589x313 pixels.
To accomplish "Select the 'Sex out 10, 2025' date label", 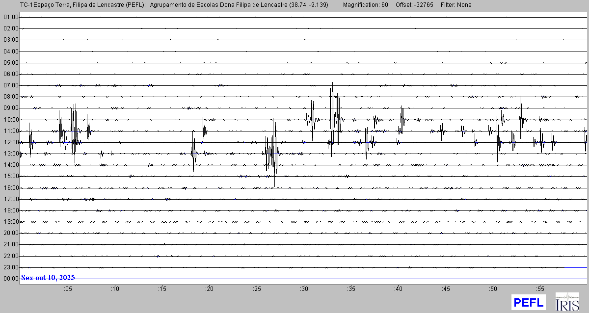I will click(x=48, y=278).
